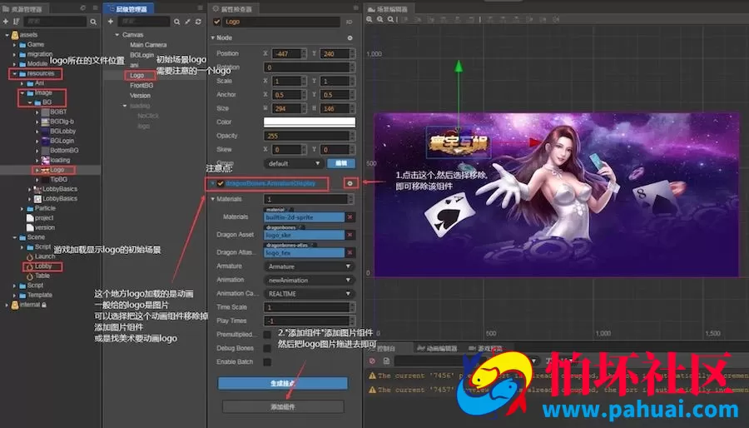Select the Logo asset in BG folder
749x428 pixels.
(x=57, y=170)
